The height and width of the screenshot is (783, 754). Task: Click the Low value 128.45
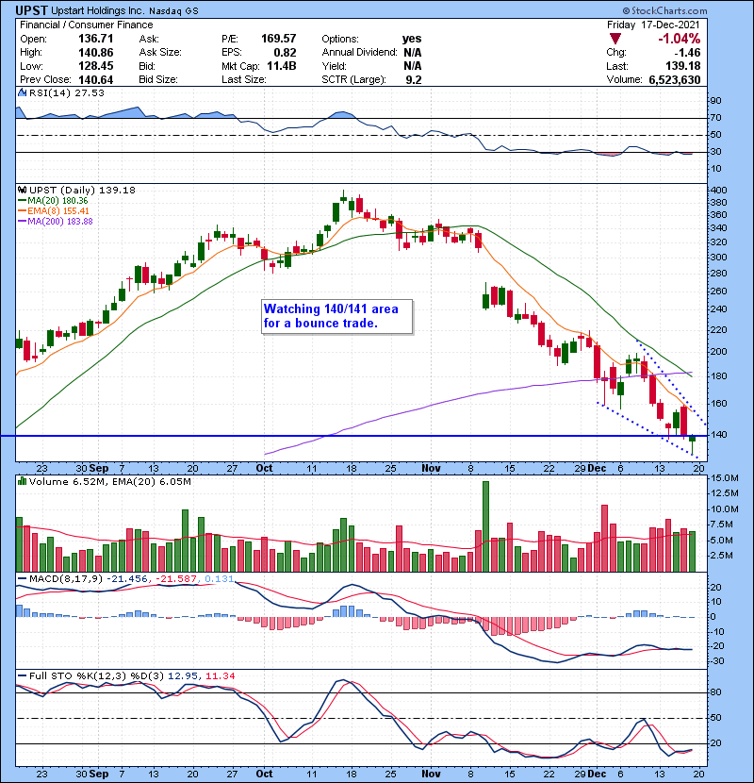pyautogui.click(x=96, y=66)
